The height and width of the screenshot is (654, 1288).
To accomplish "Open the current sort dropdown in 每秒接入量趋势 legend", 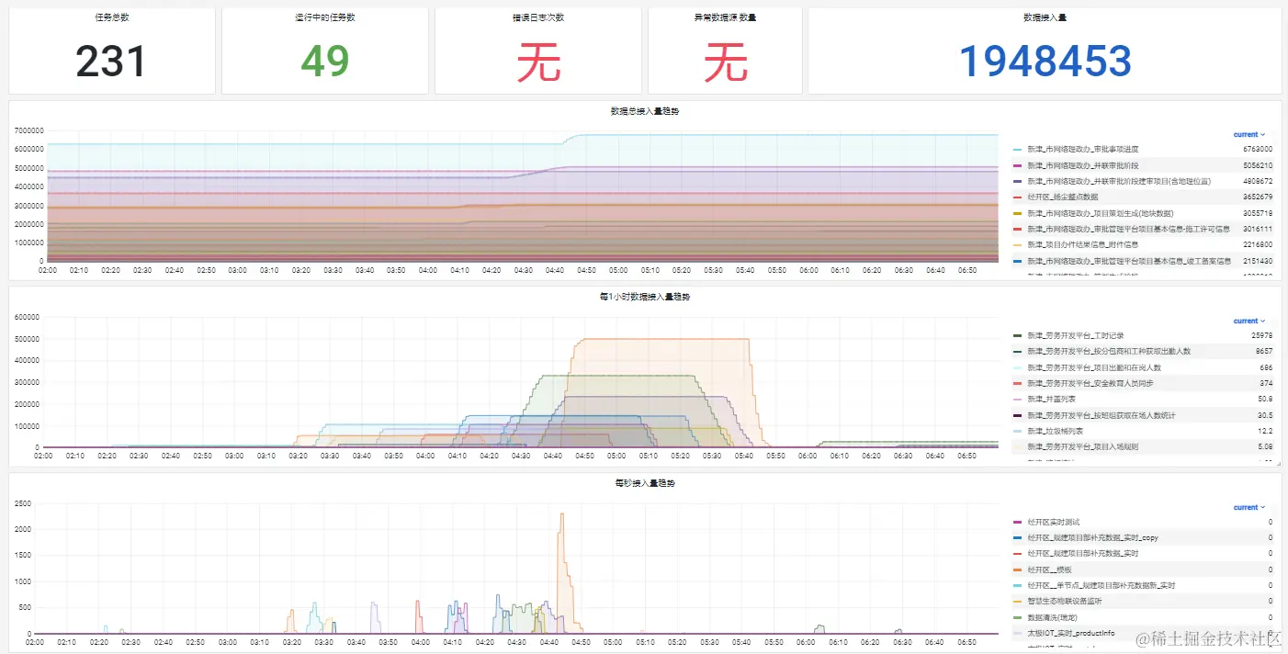I will [x=1248, y=506].
